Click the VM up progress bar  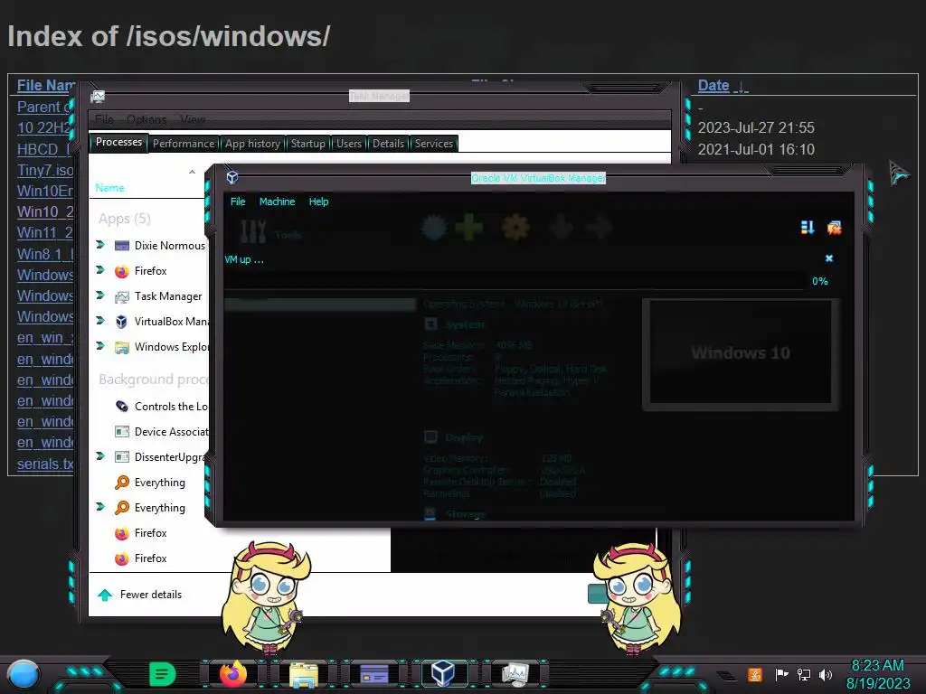[514, 281]
